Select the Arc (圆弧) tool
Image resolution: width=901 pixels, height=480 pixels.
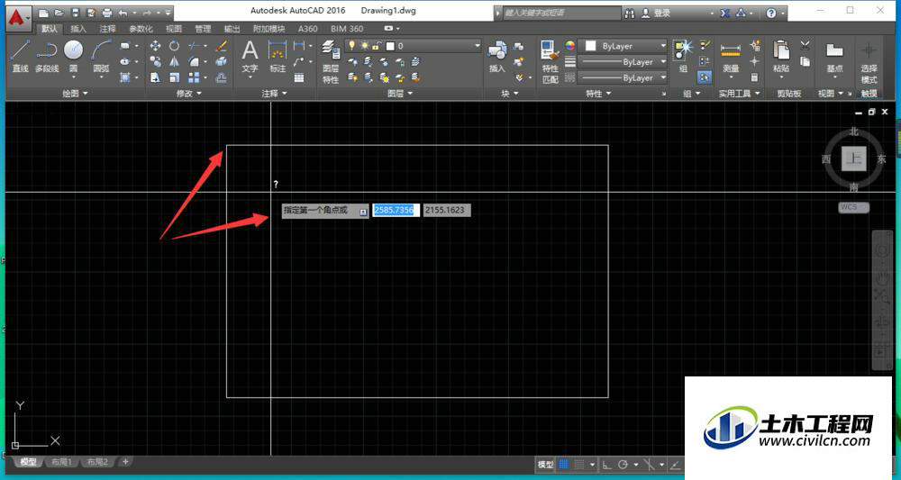(101, 56)
